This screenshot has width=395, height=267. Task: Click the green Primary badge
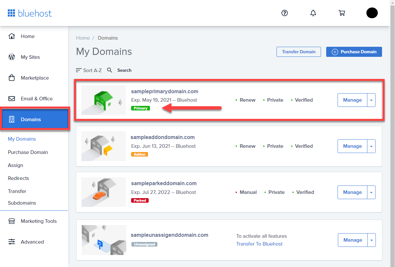(141, 108)
